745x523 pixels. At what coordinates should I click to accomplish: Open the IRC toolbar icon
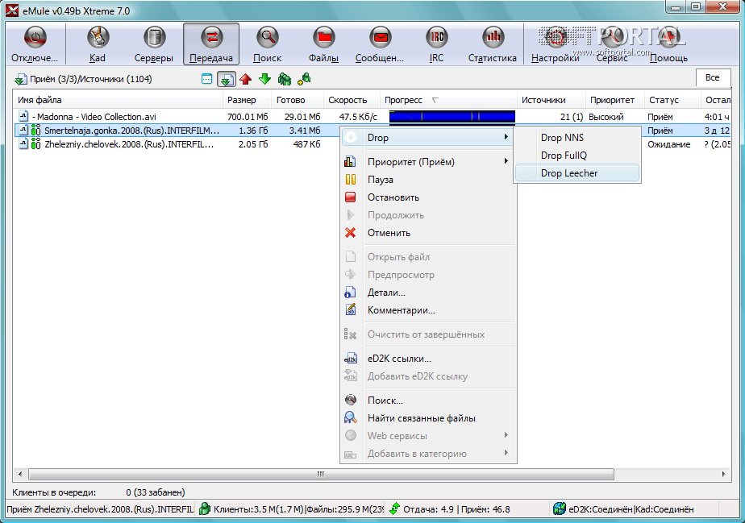437,38
